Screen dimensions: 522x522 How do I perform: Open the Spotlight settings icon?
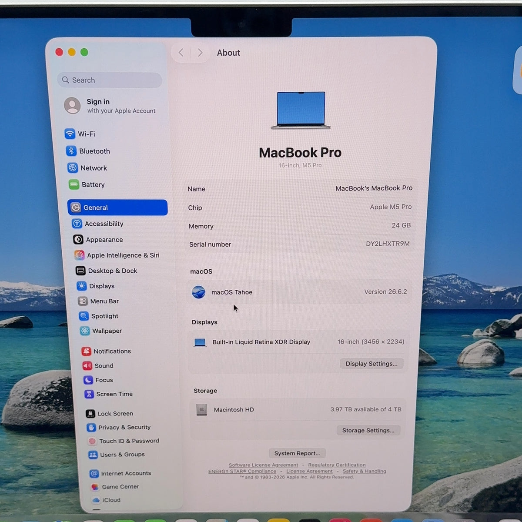click(84, 316)
